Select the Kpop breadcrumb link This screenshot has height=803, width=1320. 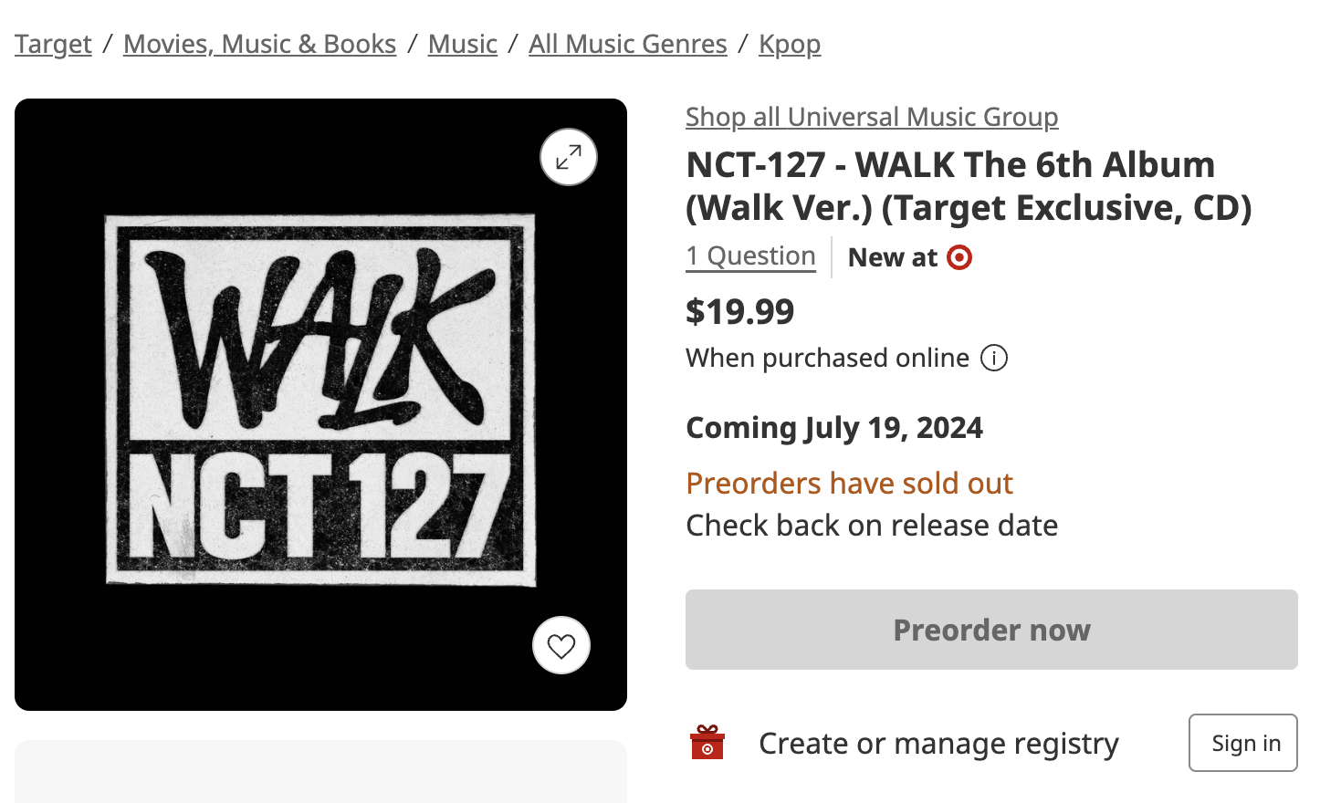[790, 44]
